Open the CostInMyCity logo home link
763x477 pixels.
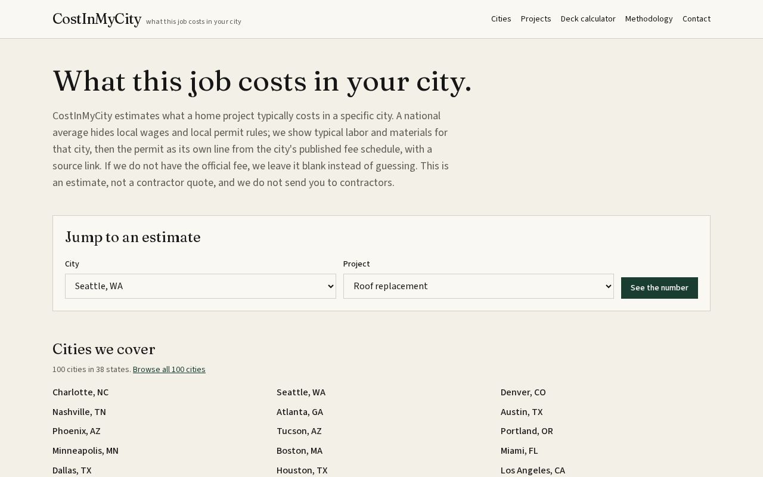pyautogui.click(x=97, y=19)
